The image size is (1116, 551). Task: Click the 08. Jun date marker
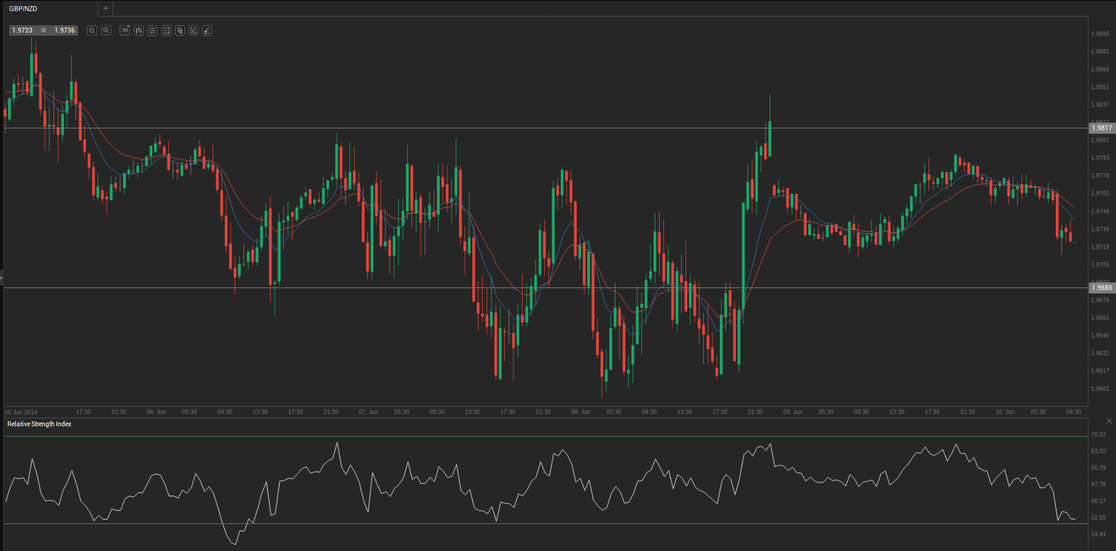(580, 412)
